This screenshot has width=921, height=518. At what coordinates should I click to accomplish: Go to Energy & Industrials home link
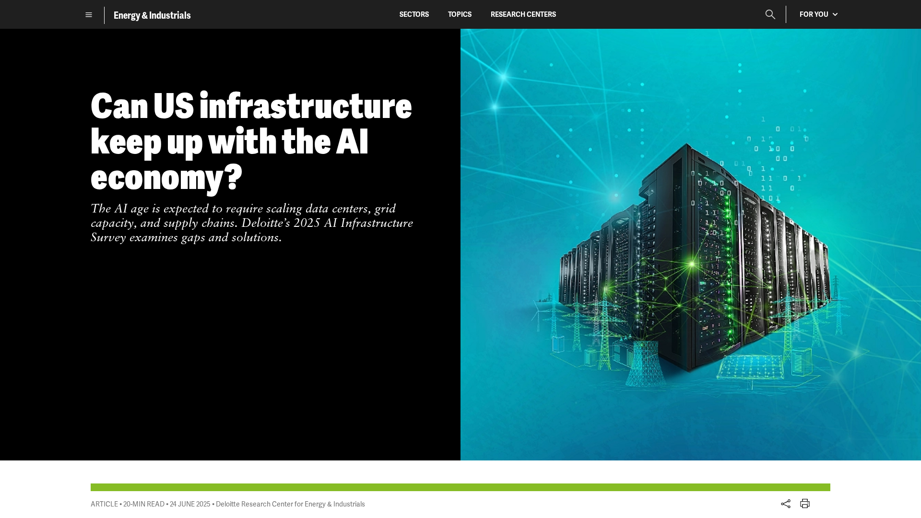(152, 15)
